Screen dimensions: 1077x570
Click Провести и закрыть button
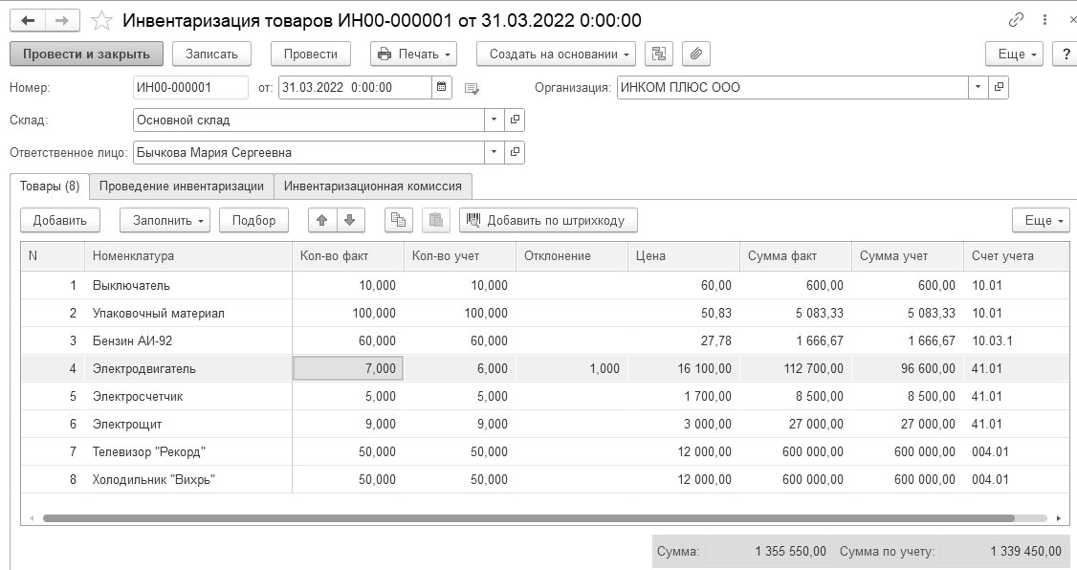(x=86, y=54)
